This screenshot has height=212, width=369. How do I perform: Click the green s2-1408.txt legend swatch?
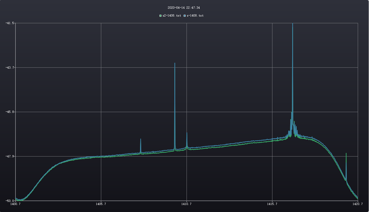161,16
